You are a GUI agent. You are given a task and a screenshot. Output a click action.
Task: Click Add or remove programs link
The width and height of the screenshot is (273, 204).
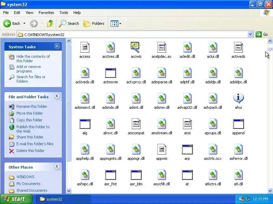tap(29, 69)
